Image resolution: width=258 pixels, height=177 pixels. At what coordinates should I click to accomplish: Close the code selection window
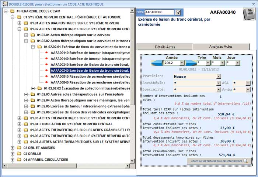[x=254, y=4]
